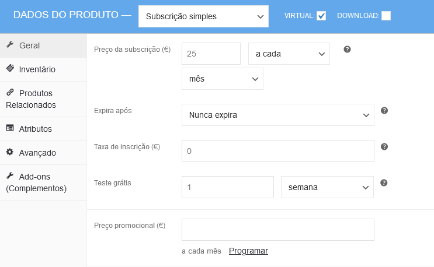The width and height of the screenshot is (434, 267).
Task: Open the Inventário tab
Action: pyautogui.click(x=43, y=69)
